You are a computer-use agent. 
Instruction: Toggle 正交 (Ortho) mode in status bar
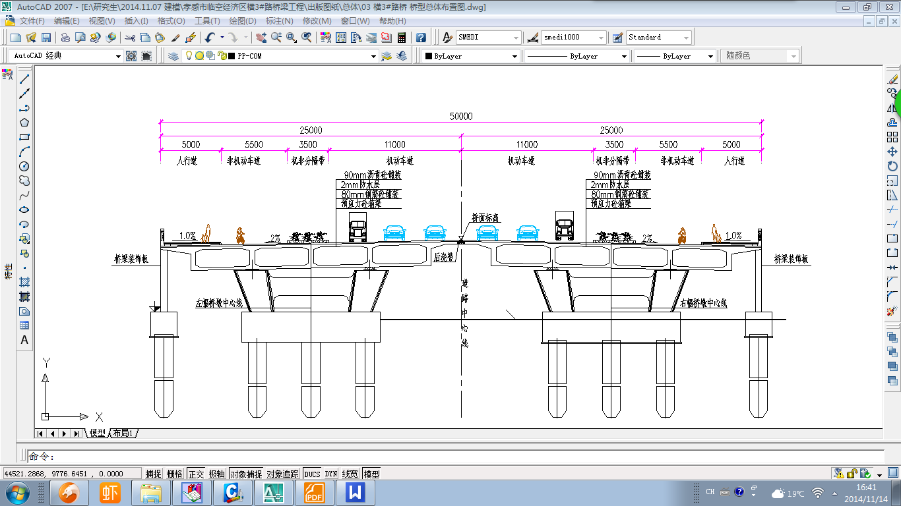coord(196,474)
